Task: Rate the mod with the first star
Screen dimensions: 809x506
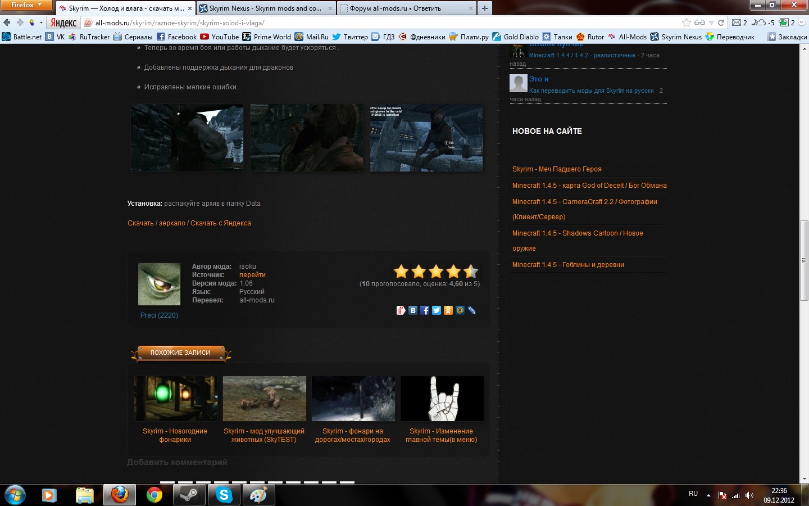Action: (401, 272)
